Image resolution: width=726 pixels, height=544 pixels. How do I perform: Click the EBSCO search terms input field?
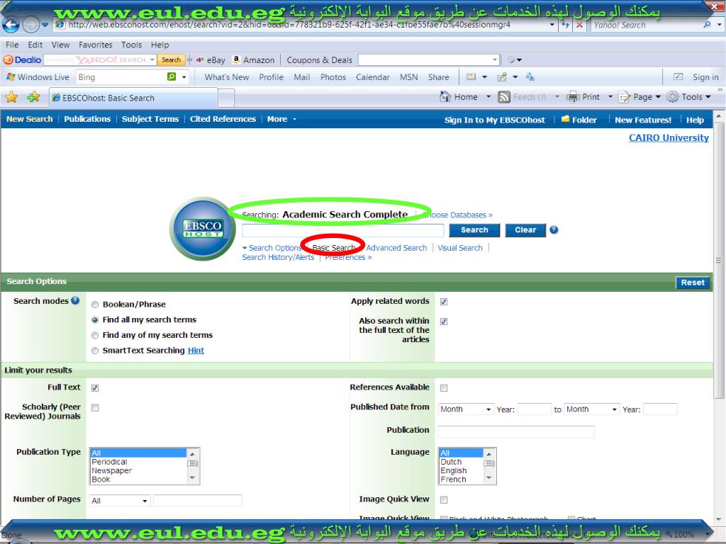point(343,230)
